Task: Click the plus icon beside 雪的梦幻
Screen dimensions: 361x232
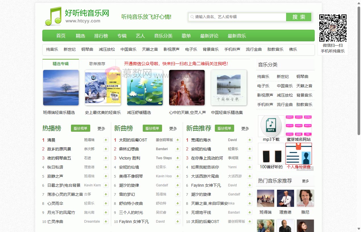Action: pos(178,194)
